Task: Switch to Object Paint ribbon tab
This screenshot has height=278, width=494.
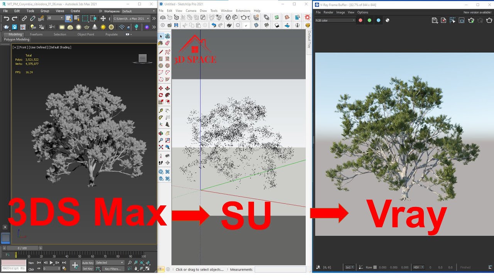Action: coord(86,34)
